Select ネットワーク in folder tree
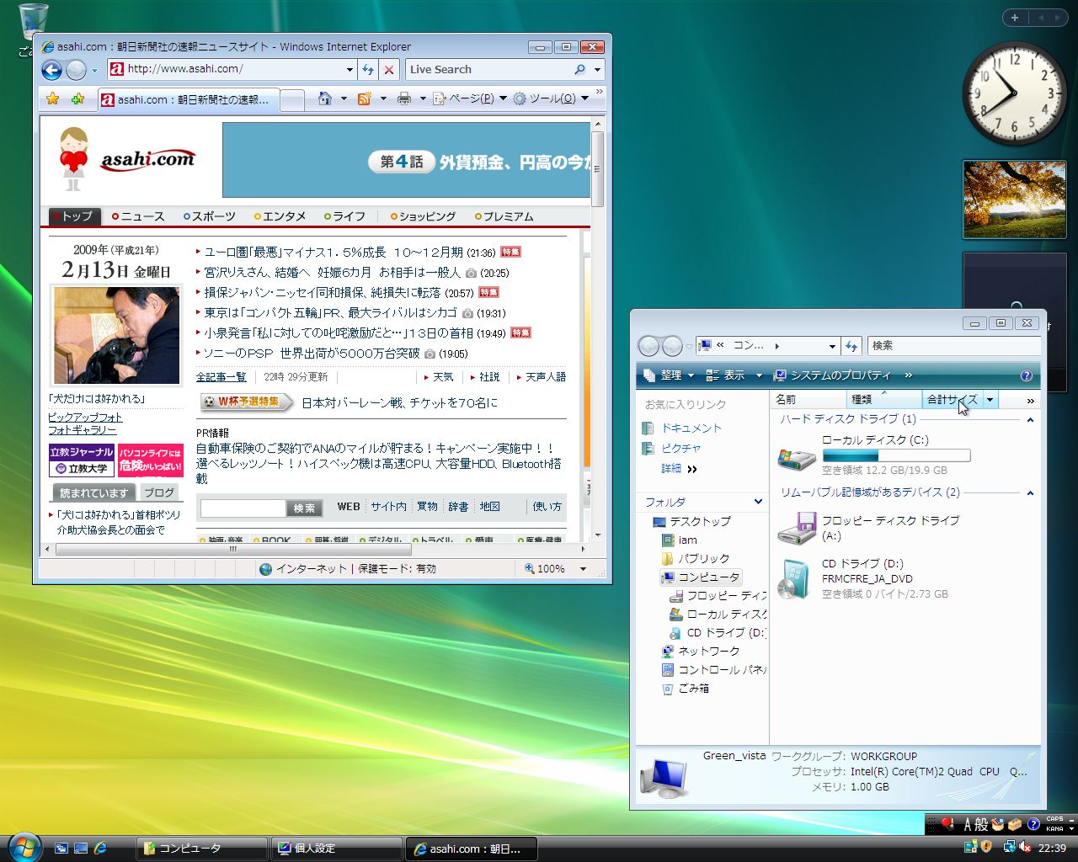 point(701,652)
